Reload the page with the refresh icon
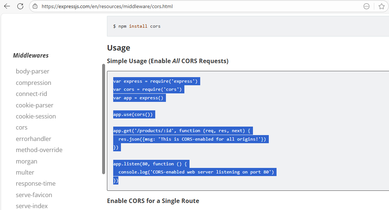This screenshot has width=389, height=210. tap(20, 6)
